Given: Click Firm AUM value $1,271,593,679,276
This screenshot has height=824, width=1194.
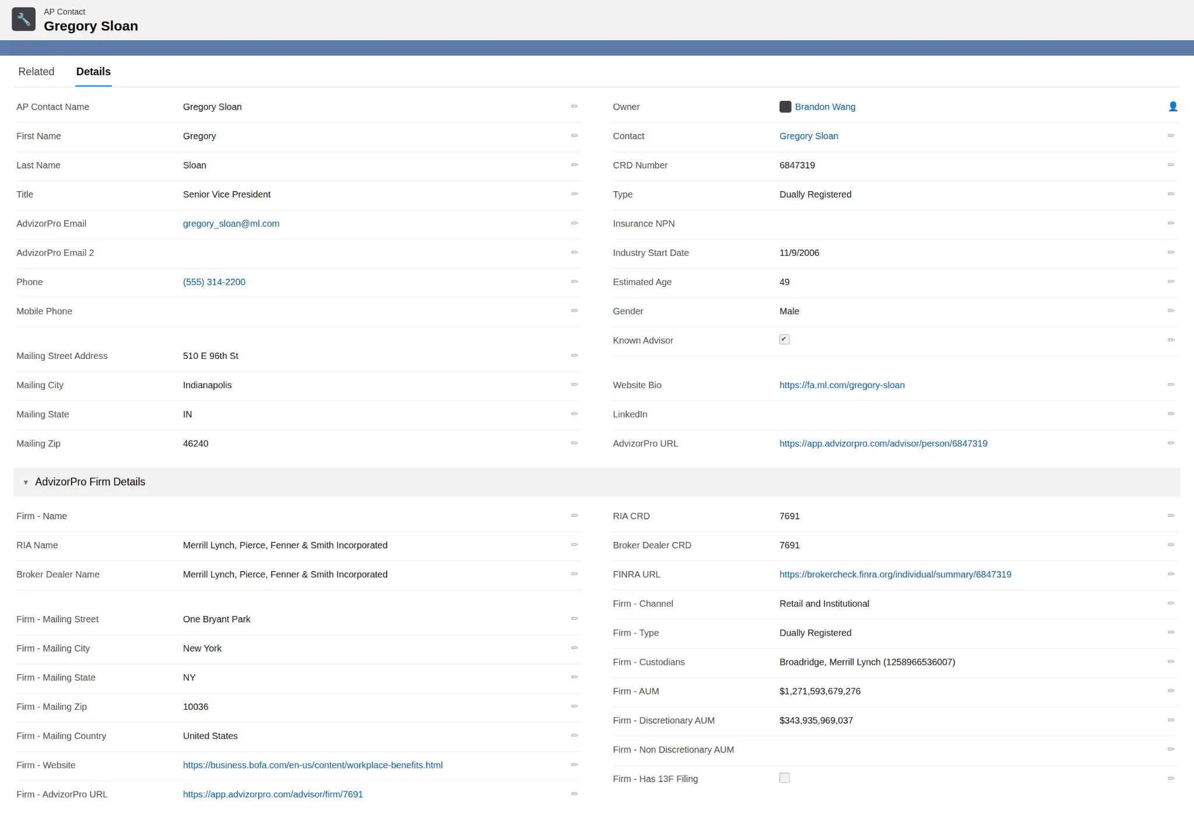Looking at the screenshot, I should [820, 691].
